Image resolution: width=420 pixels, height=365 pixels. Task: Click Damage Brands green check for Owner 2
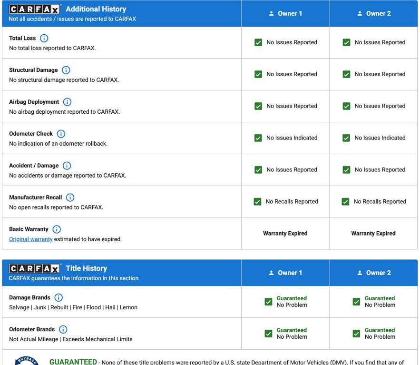coord(356,302)
